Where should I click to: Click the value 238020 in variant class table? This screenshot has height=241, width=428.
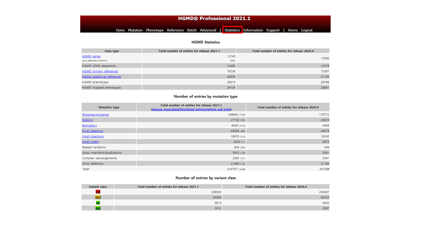216,192
